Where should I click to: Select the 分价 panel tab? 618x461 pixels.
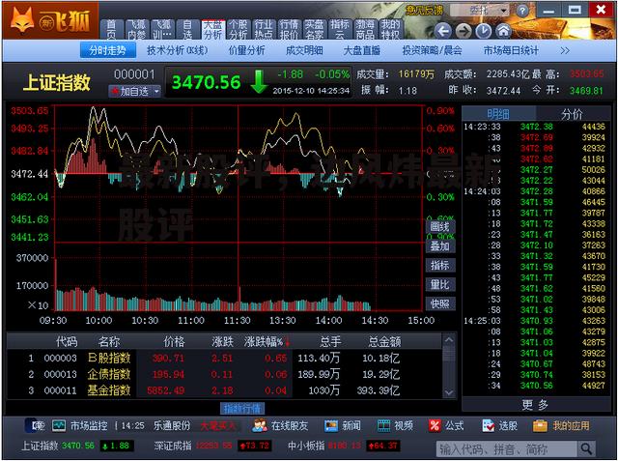click(572, 114)
